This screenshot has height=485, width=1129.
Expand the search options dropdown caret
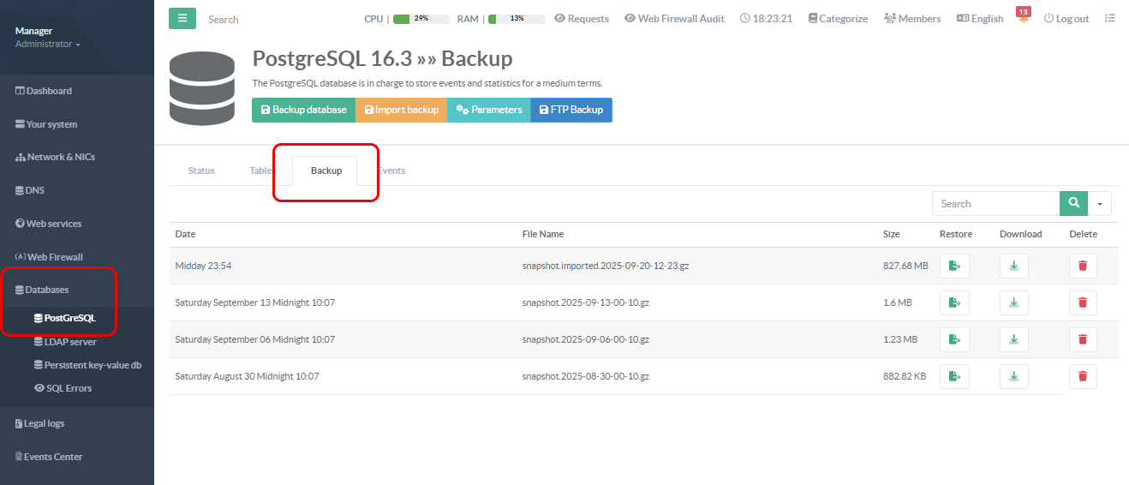[x=1100, y=204]
